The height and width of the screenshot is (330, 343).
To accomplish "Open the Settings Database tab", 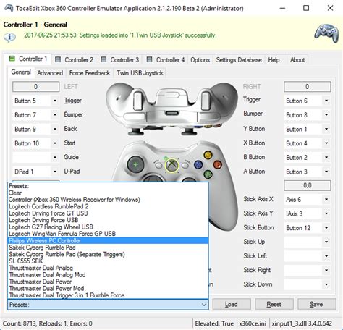I will [x=239, y=59].
